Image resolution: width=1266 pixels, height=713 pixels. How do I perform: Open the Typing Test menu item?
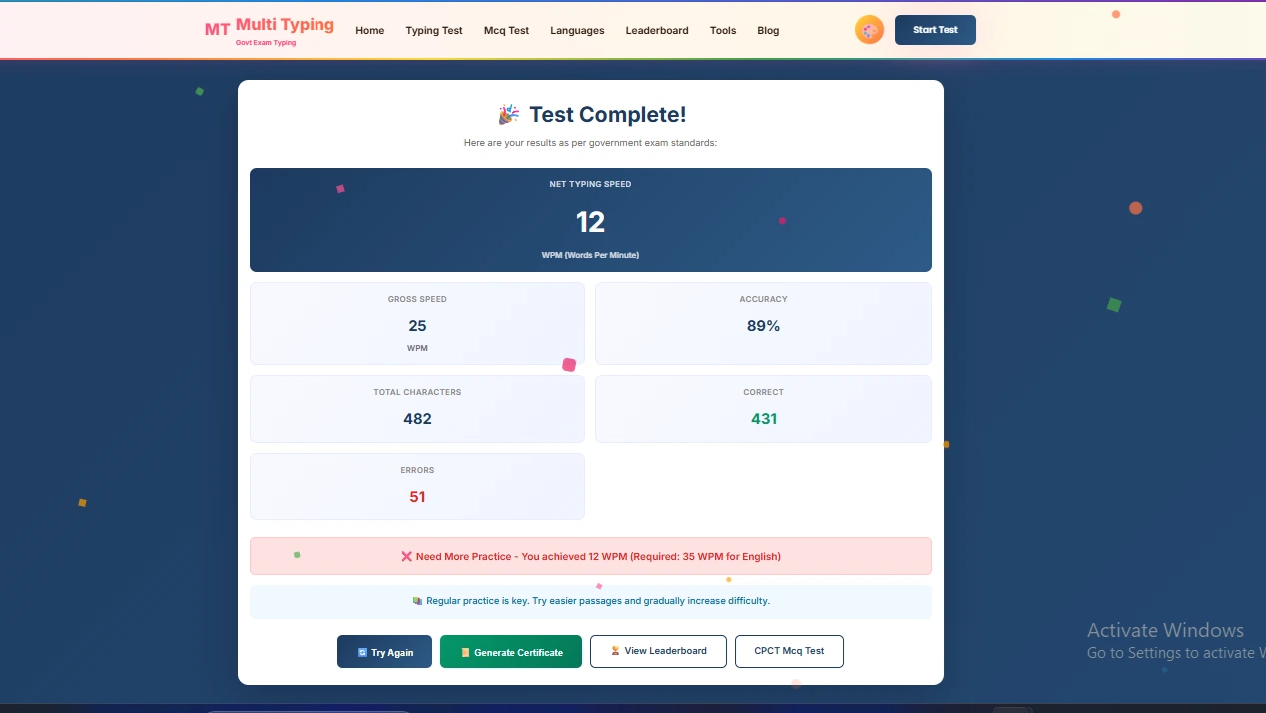pos(434,30)
